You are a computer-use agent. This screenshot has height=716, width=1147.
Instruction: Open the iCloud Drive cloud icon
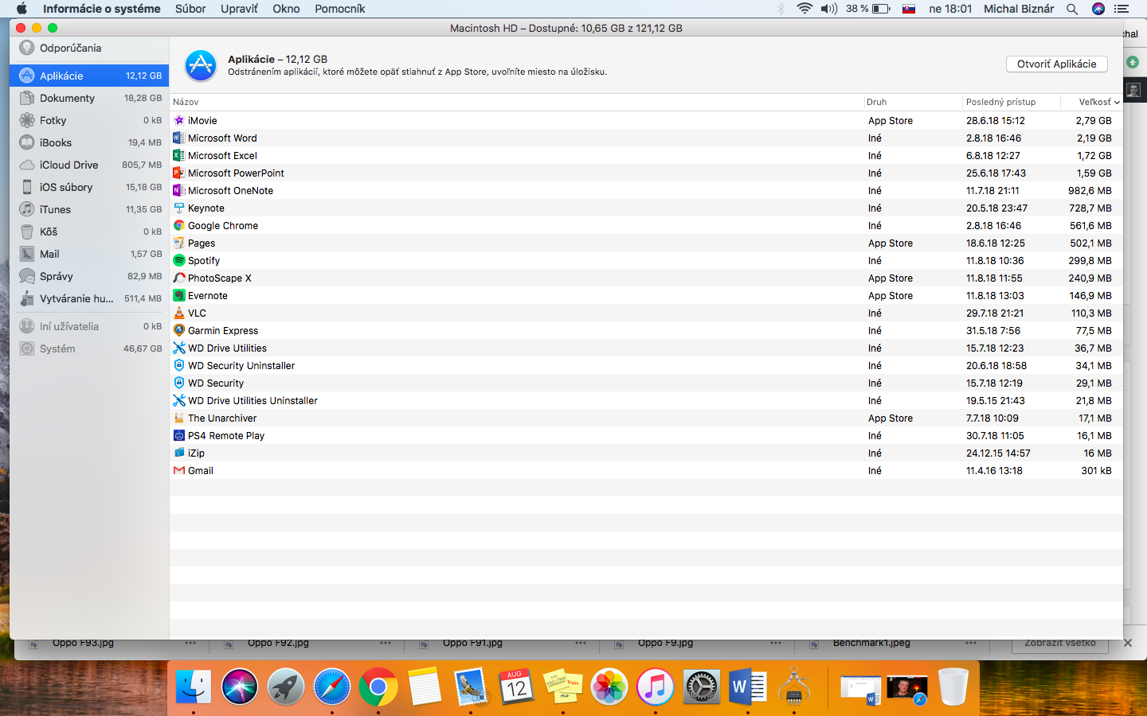pyautogui.click(x=27, y=165)
